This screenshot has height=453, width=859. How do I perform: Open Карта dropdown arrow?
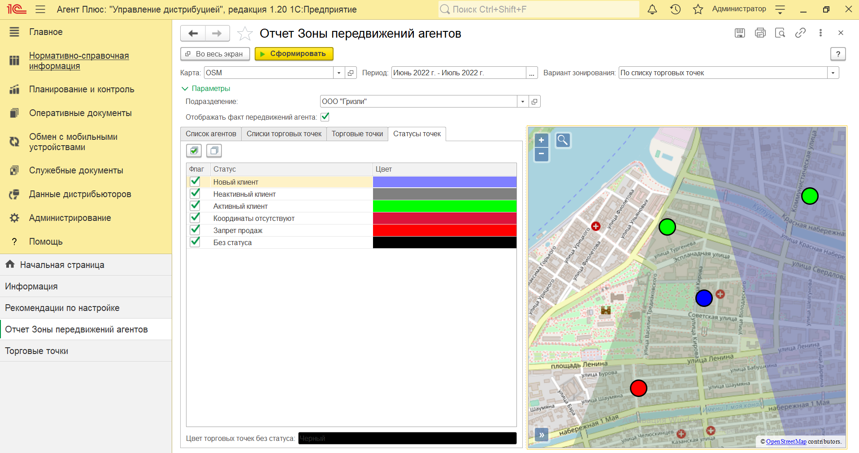(339, 73)
